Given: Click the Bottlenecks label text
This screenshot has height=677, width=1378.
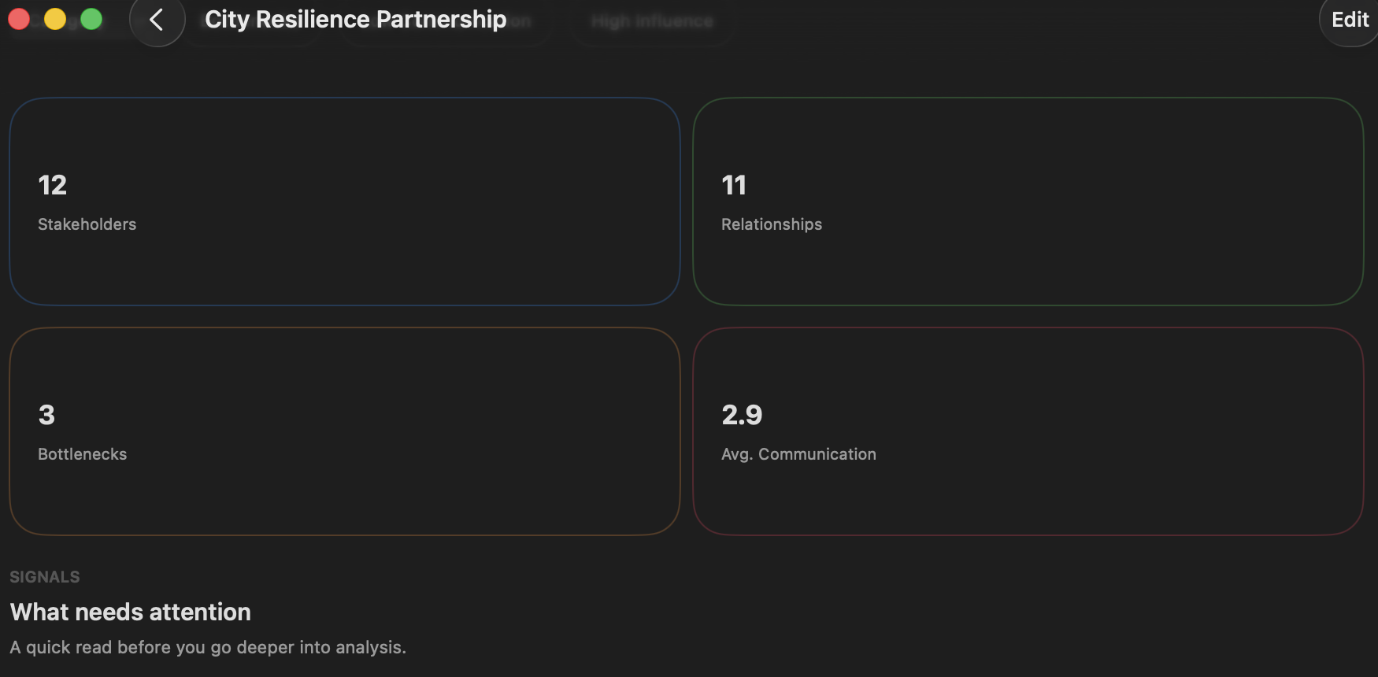Looking at the screenshot, I should [x=83, y=454].
